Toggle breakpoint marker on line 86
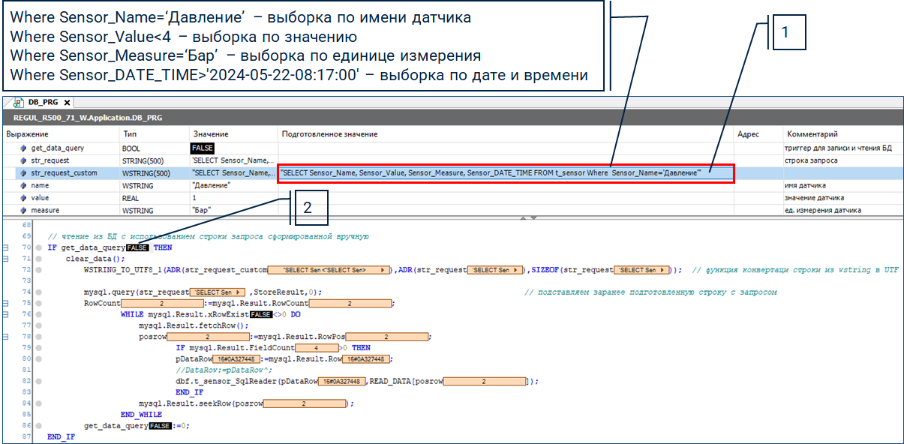 38,425
